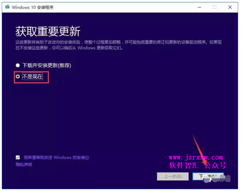
Task: Close the Windows 10 安装程序 window
Action: [x=230, y=7]
